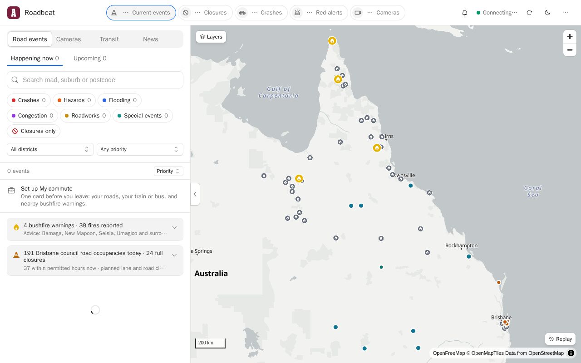Switch to the Transit tab

pyautogui.click(x=109, y=39)
